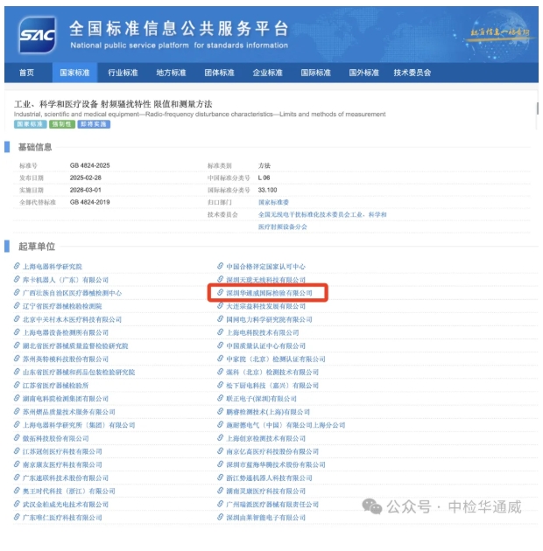Click the chain icon beside 联正电子(深圳)有限公司
Screen dimensions: 543x551
tap(221, 398)
